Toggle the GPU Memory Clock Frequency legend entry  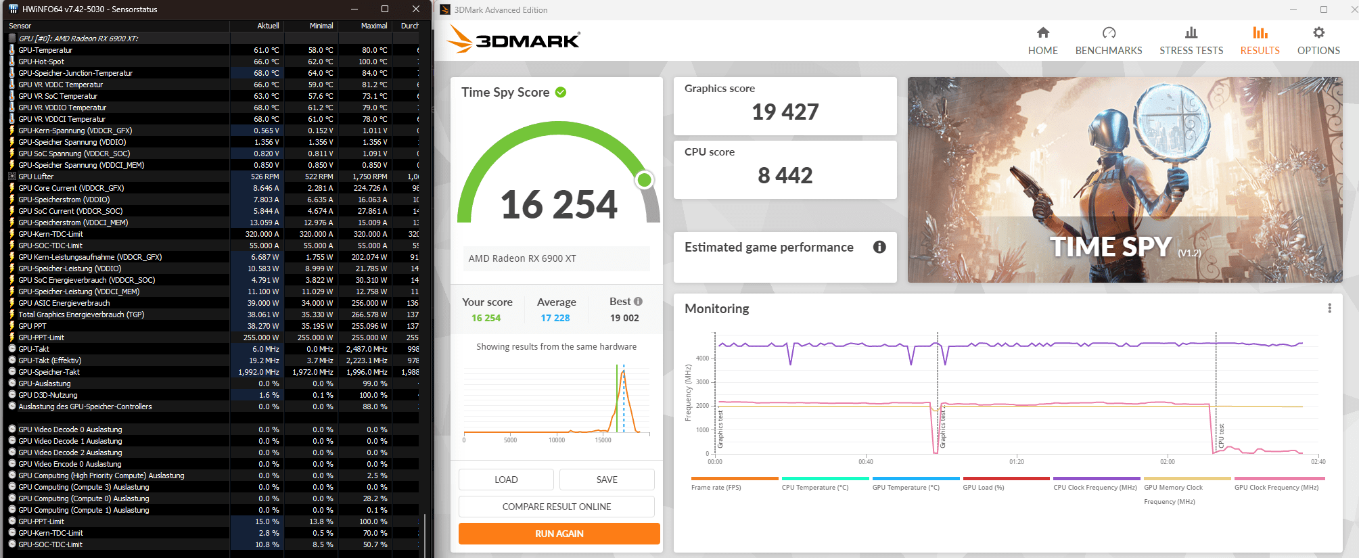(1187, 491)
